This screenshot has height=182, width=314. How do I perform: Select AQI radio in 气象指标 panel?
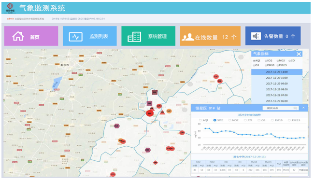click(x=254, y=60)
